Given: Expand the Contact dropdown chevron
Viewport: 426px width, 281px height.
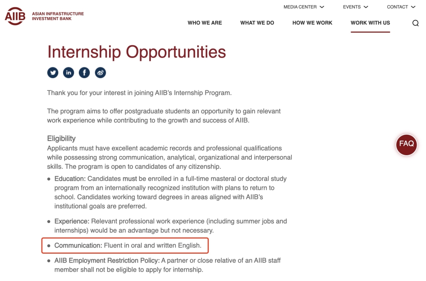Looking at the screenshot, I should [x=413, y=7].
